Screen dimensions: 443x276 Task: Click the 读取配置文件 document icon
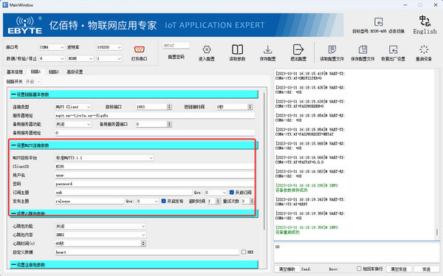tap(332, 49)
